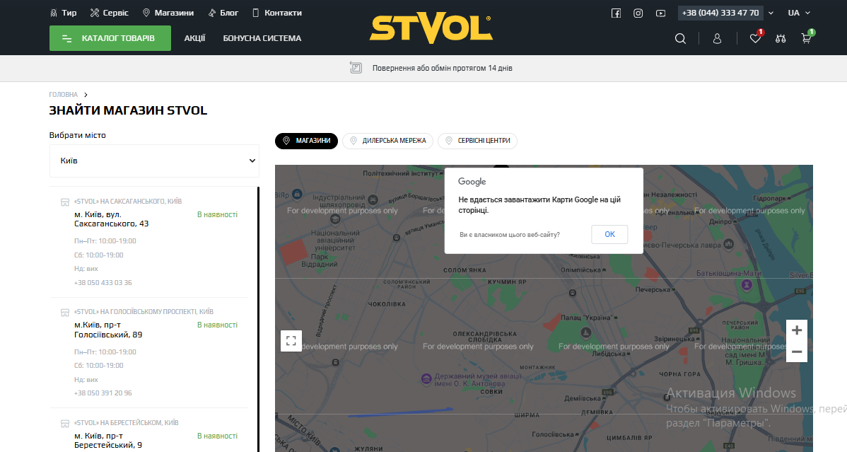This screenshot has height=452, width=847.
Task: Click the Саксаганського, 43 address
Action: [x=111, y=219]
